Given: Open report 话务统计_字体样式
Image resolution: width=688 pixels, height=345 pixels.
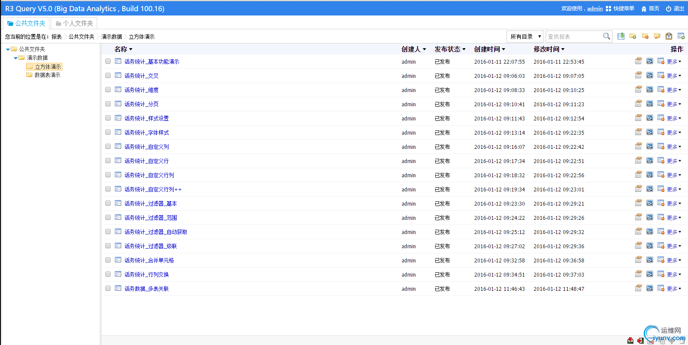Looking at the screenshot, I should click(147, 132).
